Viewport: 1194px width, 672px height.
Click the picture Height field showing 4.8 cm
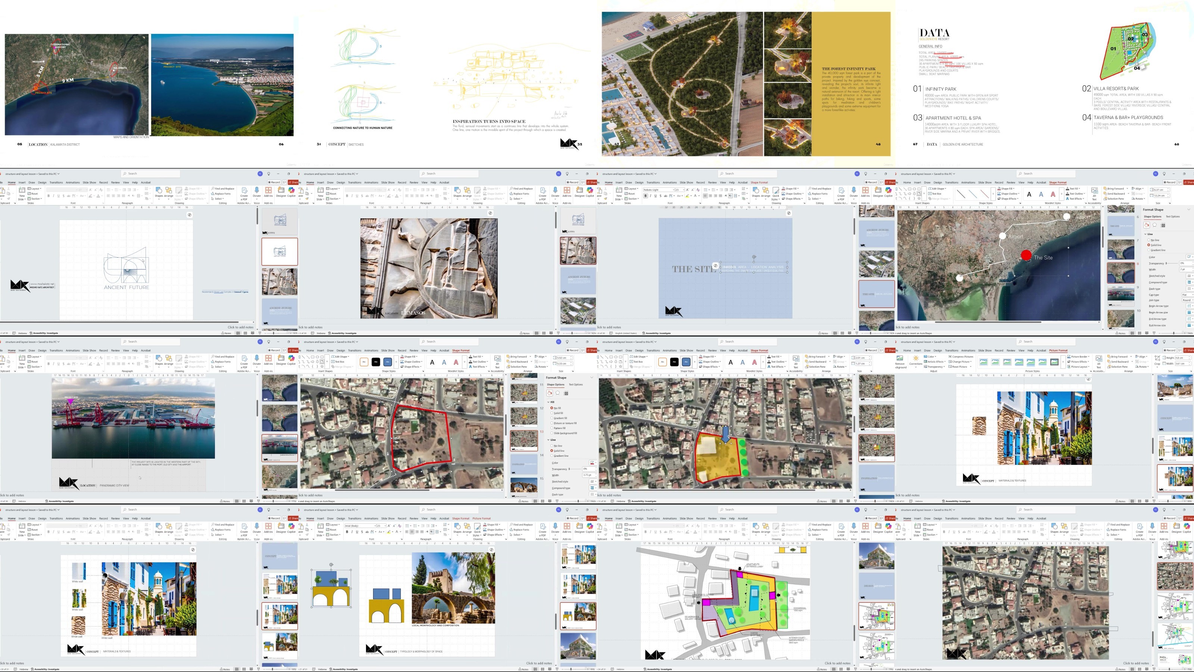pos(1183,358)
